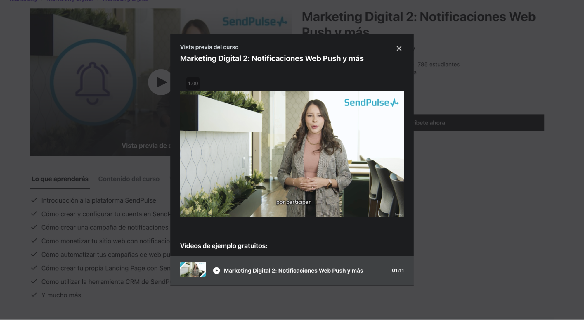
Task: Click play icon in sample video row
Action: pyautogui.click(x=216, y=271)
